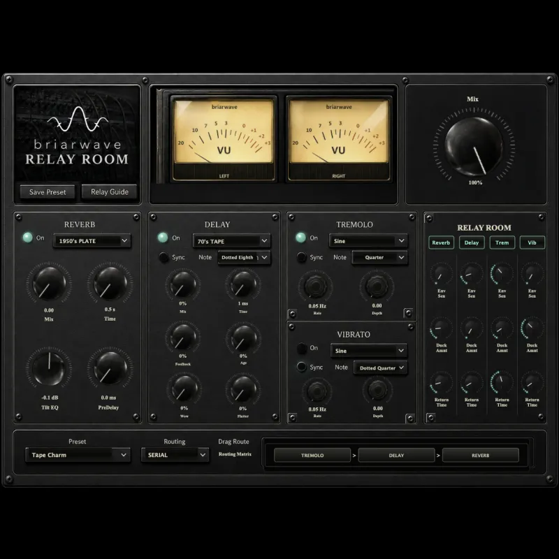Click the right VU meter
Viewport: 559px width, 559px height.
[x=338, y=139]
